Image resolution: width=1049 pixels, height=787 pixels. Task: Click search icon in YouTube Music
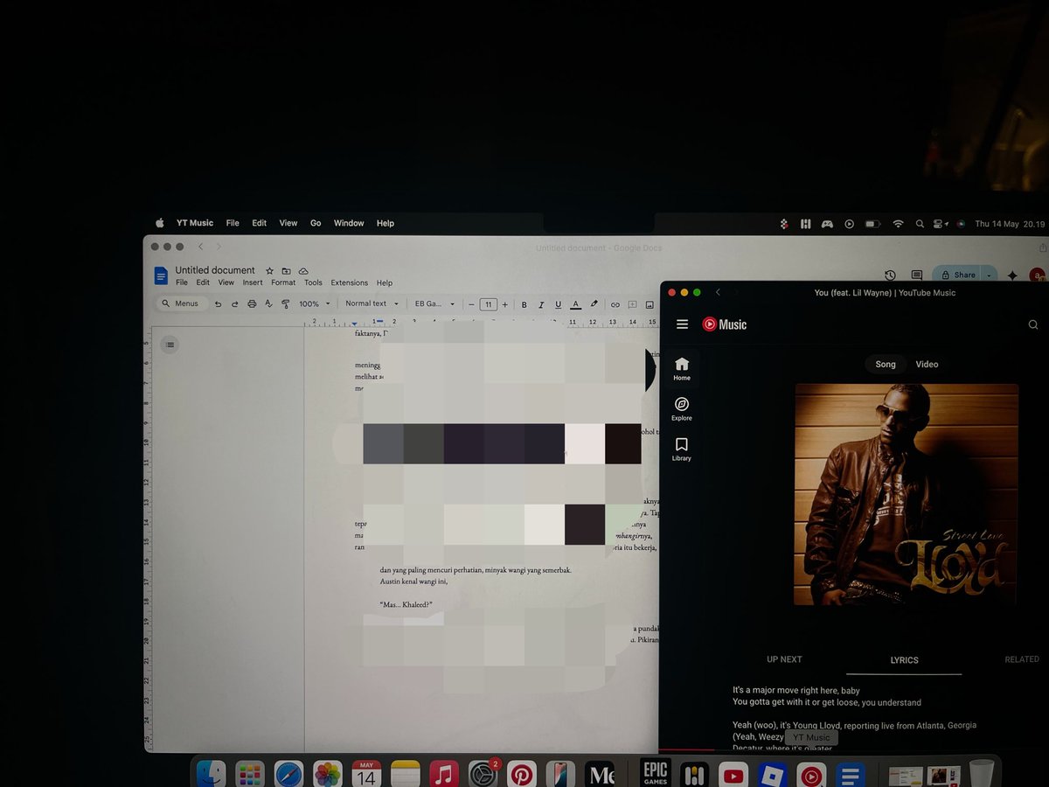tap(1033, 324)
